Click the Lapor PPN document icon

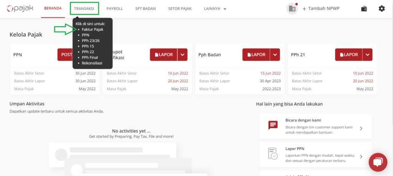tap(272, 153)
